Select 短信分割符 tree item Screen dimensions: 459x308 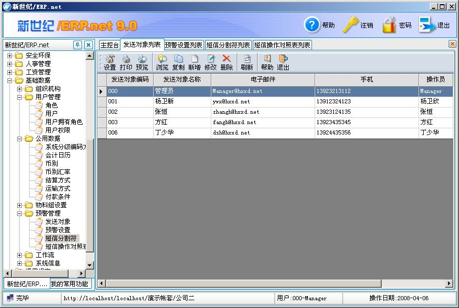[x=61, y=238]
